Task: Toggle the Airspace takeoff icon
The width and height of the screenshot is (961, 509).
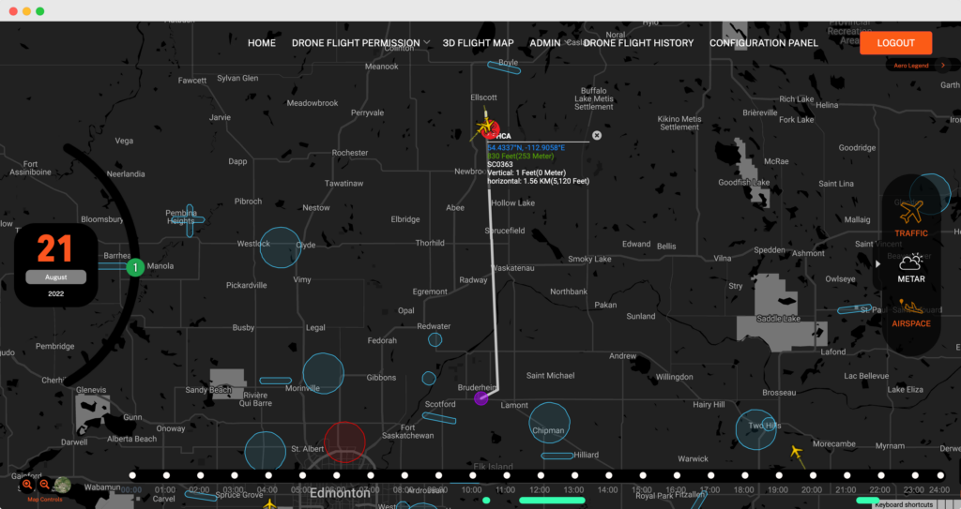Action: point(910,307)
